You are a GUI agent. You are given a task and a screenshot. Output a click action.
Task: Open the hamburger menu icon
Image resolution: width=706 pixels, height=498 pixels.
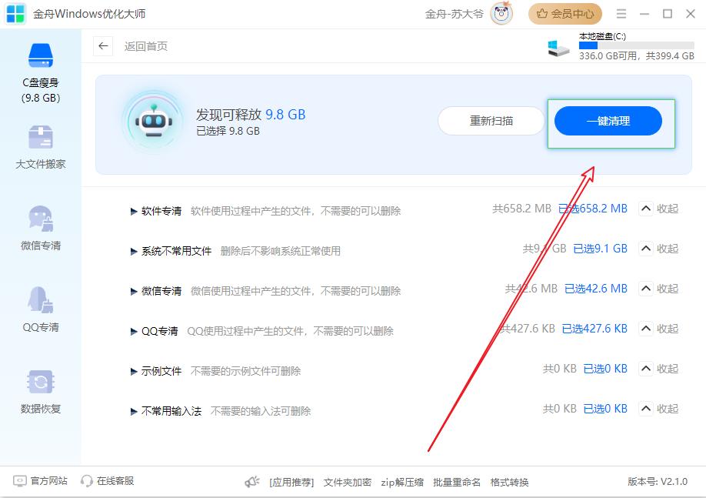tap(621, 14)
